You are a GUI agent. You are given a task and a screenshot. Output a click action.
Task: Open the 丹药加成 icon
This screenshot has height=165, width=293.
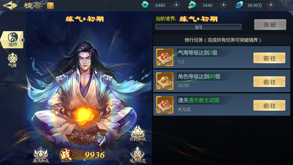138,133
